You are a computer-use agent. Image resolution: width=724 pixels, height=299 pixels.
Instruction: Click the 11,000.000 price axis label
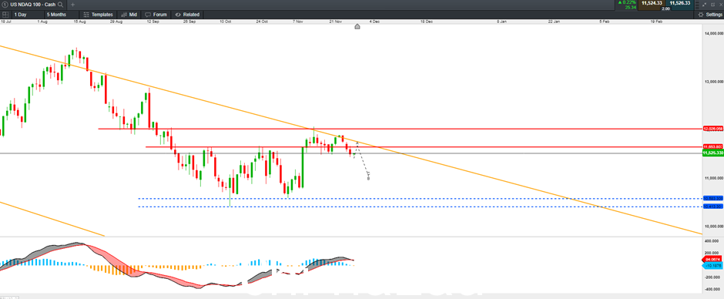pos(713,178)
